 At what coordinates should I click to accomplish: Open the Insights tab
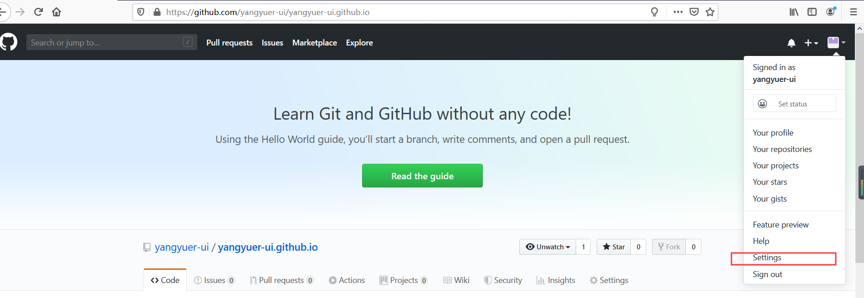(556, 280)
